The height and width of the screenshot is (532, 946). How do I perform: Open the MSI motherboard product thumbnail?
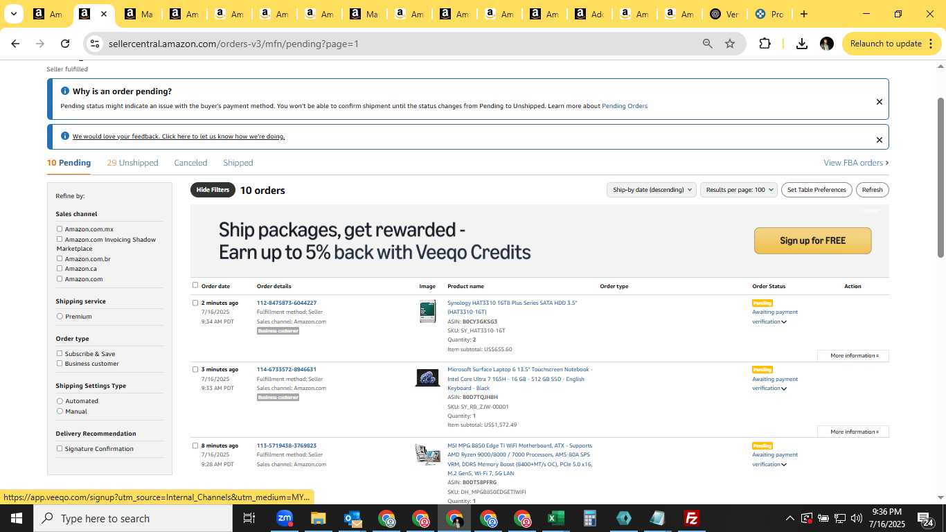point(427,454)
